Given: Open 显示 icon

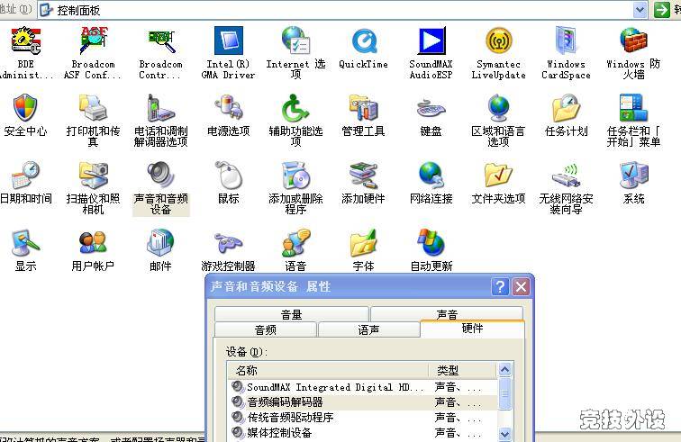Looking at the screenshot, I should 26,242.
